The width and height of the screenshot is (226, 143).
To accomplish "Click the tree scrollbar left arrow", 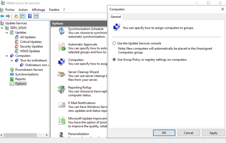I will [x=1, y=135].
